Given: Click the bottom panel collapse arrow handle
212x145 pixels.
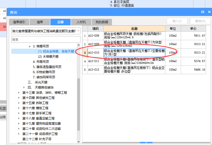Looking at the screenshot, I should tap(146, 142).
